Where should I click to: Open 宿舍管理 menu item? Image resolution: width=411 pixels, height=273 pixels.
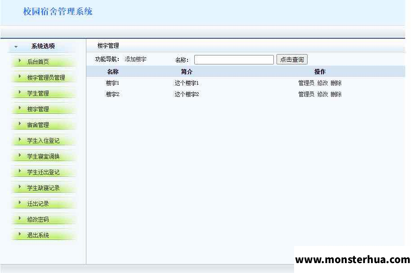coord(38,125)
